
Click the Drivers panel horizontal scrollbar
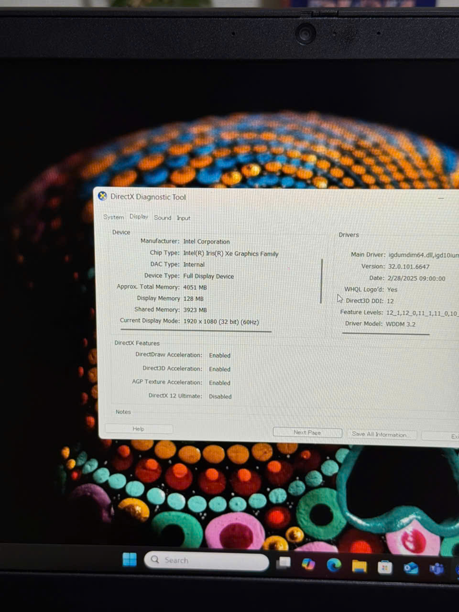tap(386, 334)
